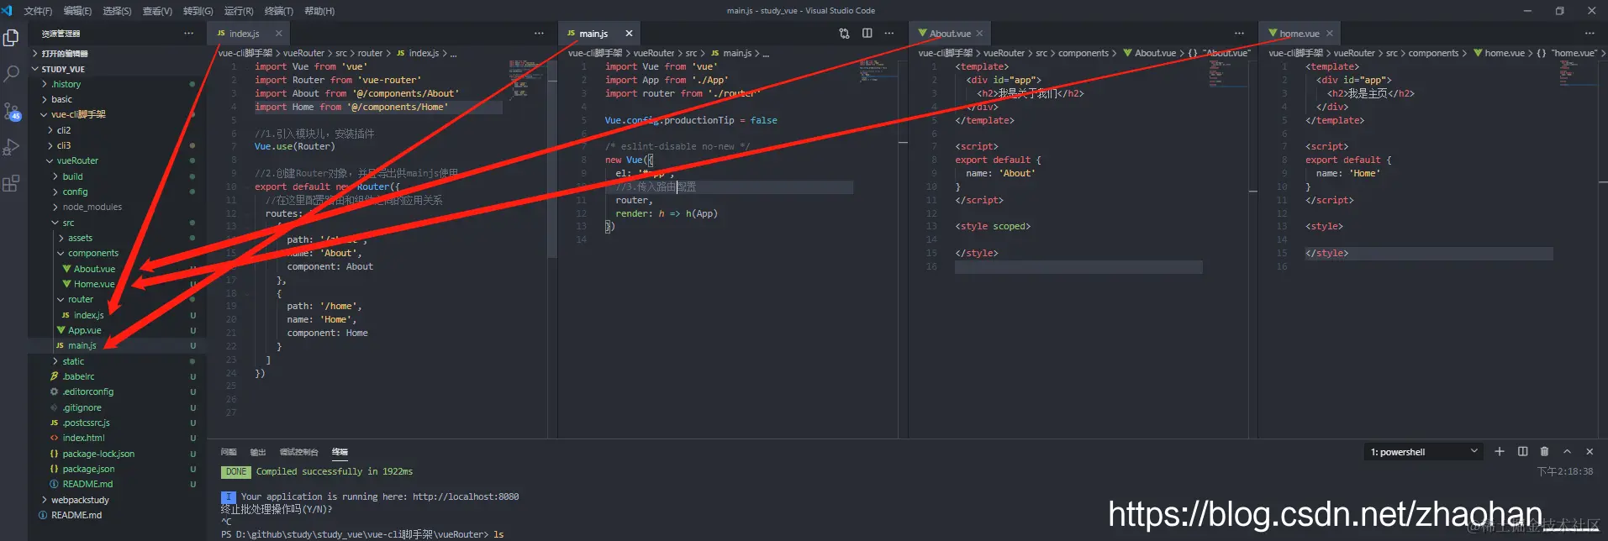Open changes compare icon in main.js group
Screen dimensions: 1608x541
[x=844, y=34]
